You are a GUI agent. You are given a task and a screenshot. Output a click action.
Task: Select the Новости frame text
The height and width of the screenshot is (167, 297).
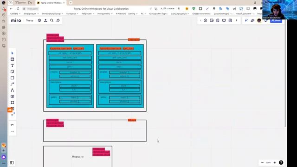point(77,157)
